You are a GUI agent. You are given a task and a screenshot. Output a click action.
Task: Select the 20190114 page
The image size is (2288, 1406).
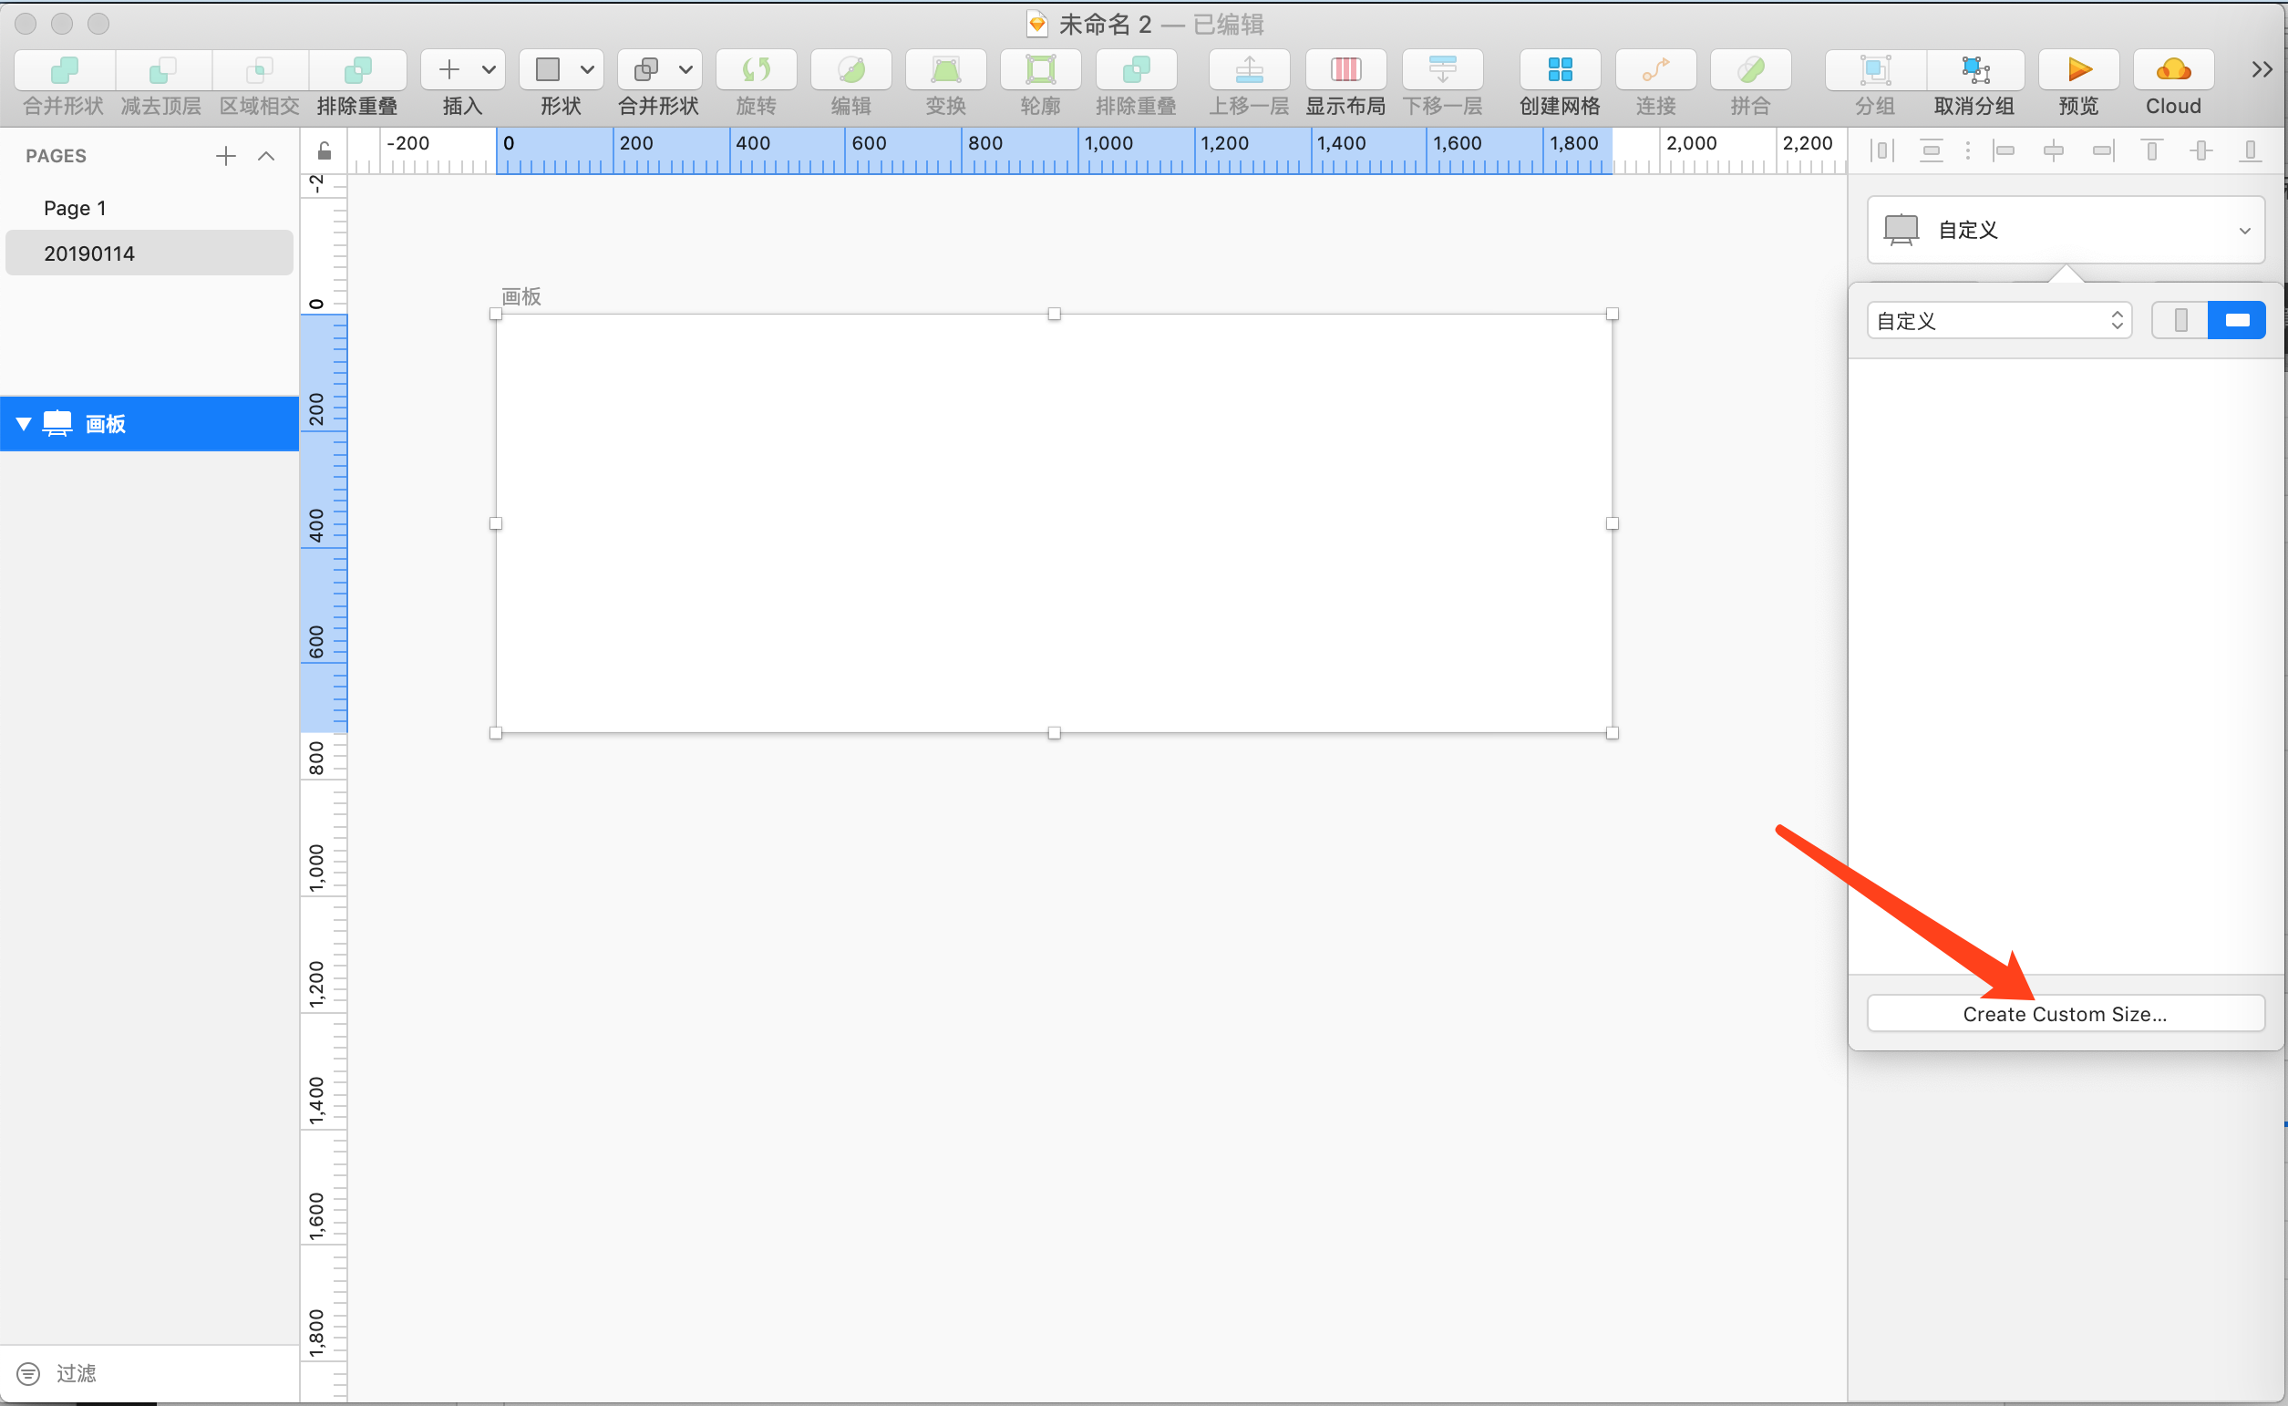click(89, 253)
